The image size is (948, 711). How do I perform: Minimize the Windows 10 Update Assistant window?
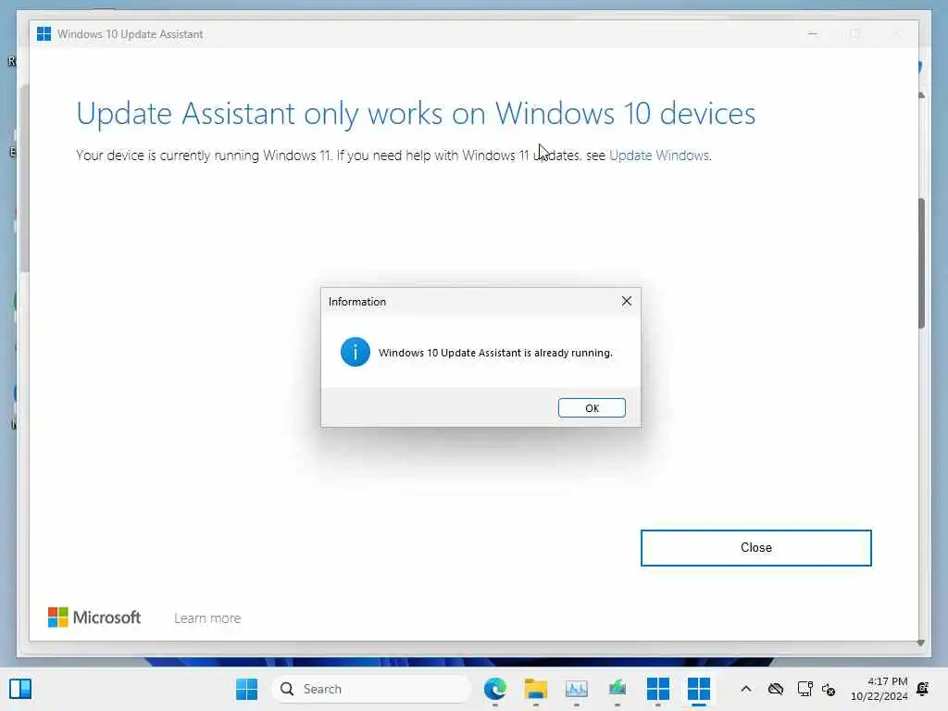pyautogui.click(x=813, y=34)
